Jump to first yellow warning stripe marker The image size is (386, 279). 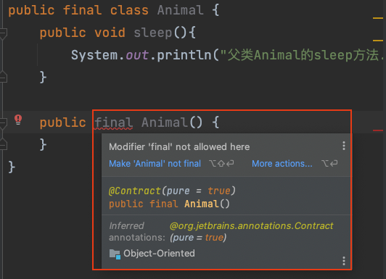[x=378, y=18]
